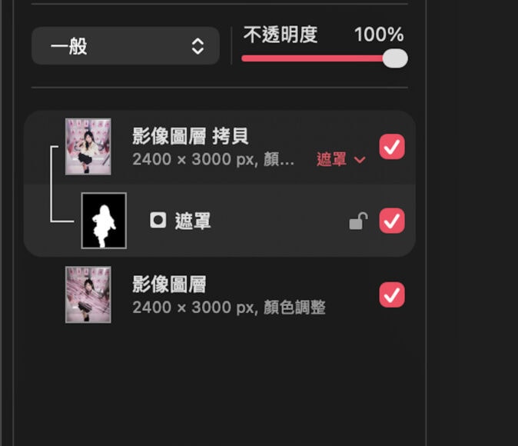Click the 不透明度 slider knob

pos(395,58)
